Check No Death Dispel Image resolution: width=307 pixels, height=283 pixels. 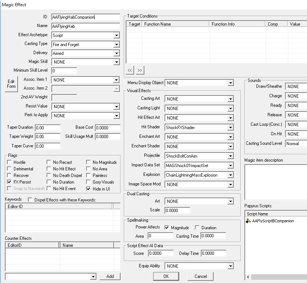(49, 175)
